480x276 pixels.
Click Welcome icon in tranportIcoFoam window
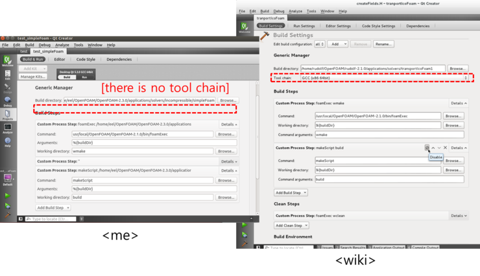pos(245,27)
